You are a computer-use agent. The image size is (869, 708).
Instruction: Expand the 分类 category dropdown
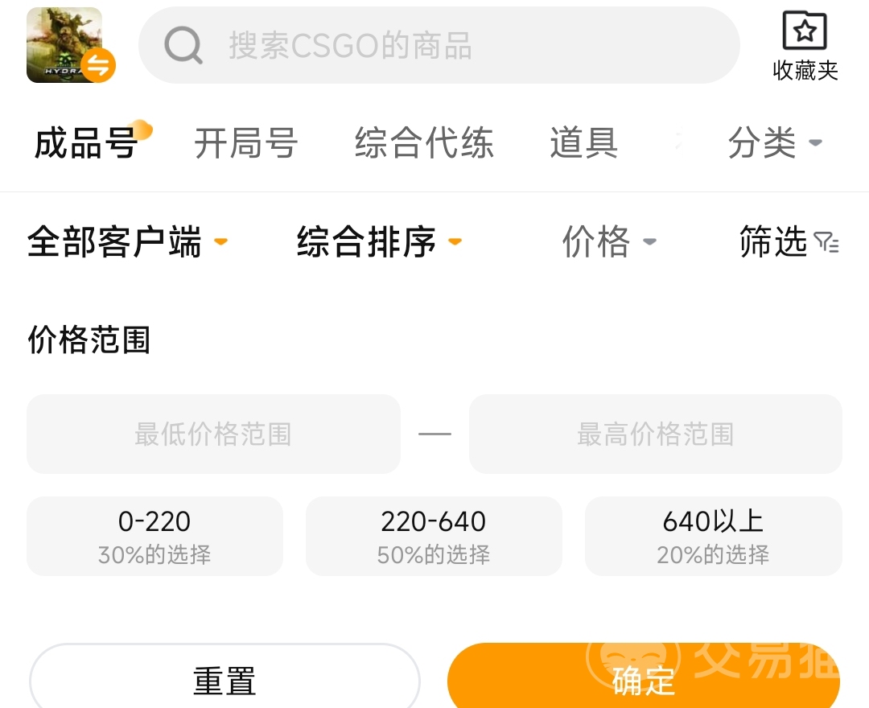pyautogui.click(x=775, y=143)
